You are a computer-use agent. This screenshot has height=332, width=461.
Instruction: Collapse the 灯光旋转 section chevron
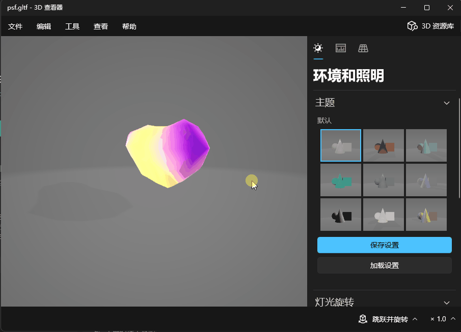click(447, 303)
